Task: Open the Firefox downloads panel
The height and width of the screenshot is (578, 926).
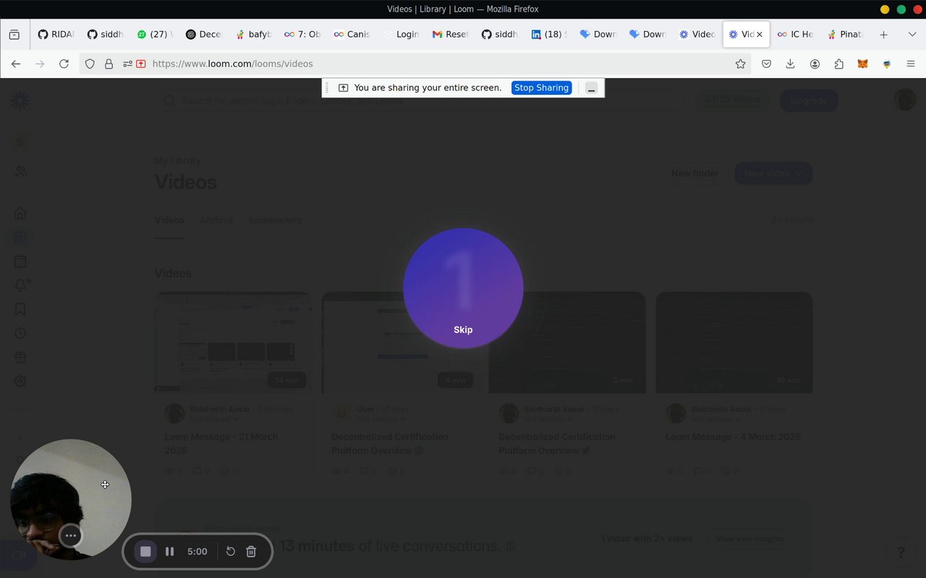Action: pos(790,64)
